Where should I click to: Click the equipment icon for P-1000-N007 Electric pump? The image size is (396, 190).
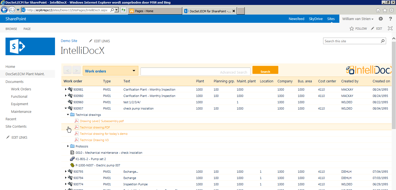pos(72,165)
